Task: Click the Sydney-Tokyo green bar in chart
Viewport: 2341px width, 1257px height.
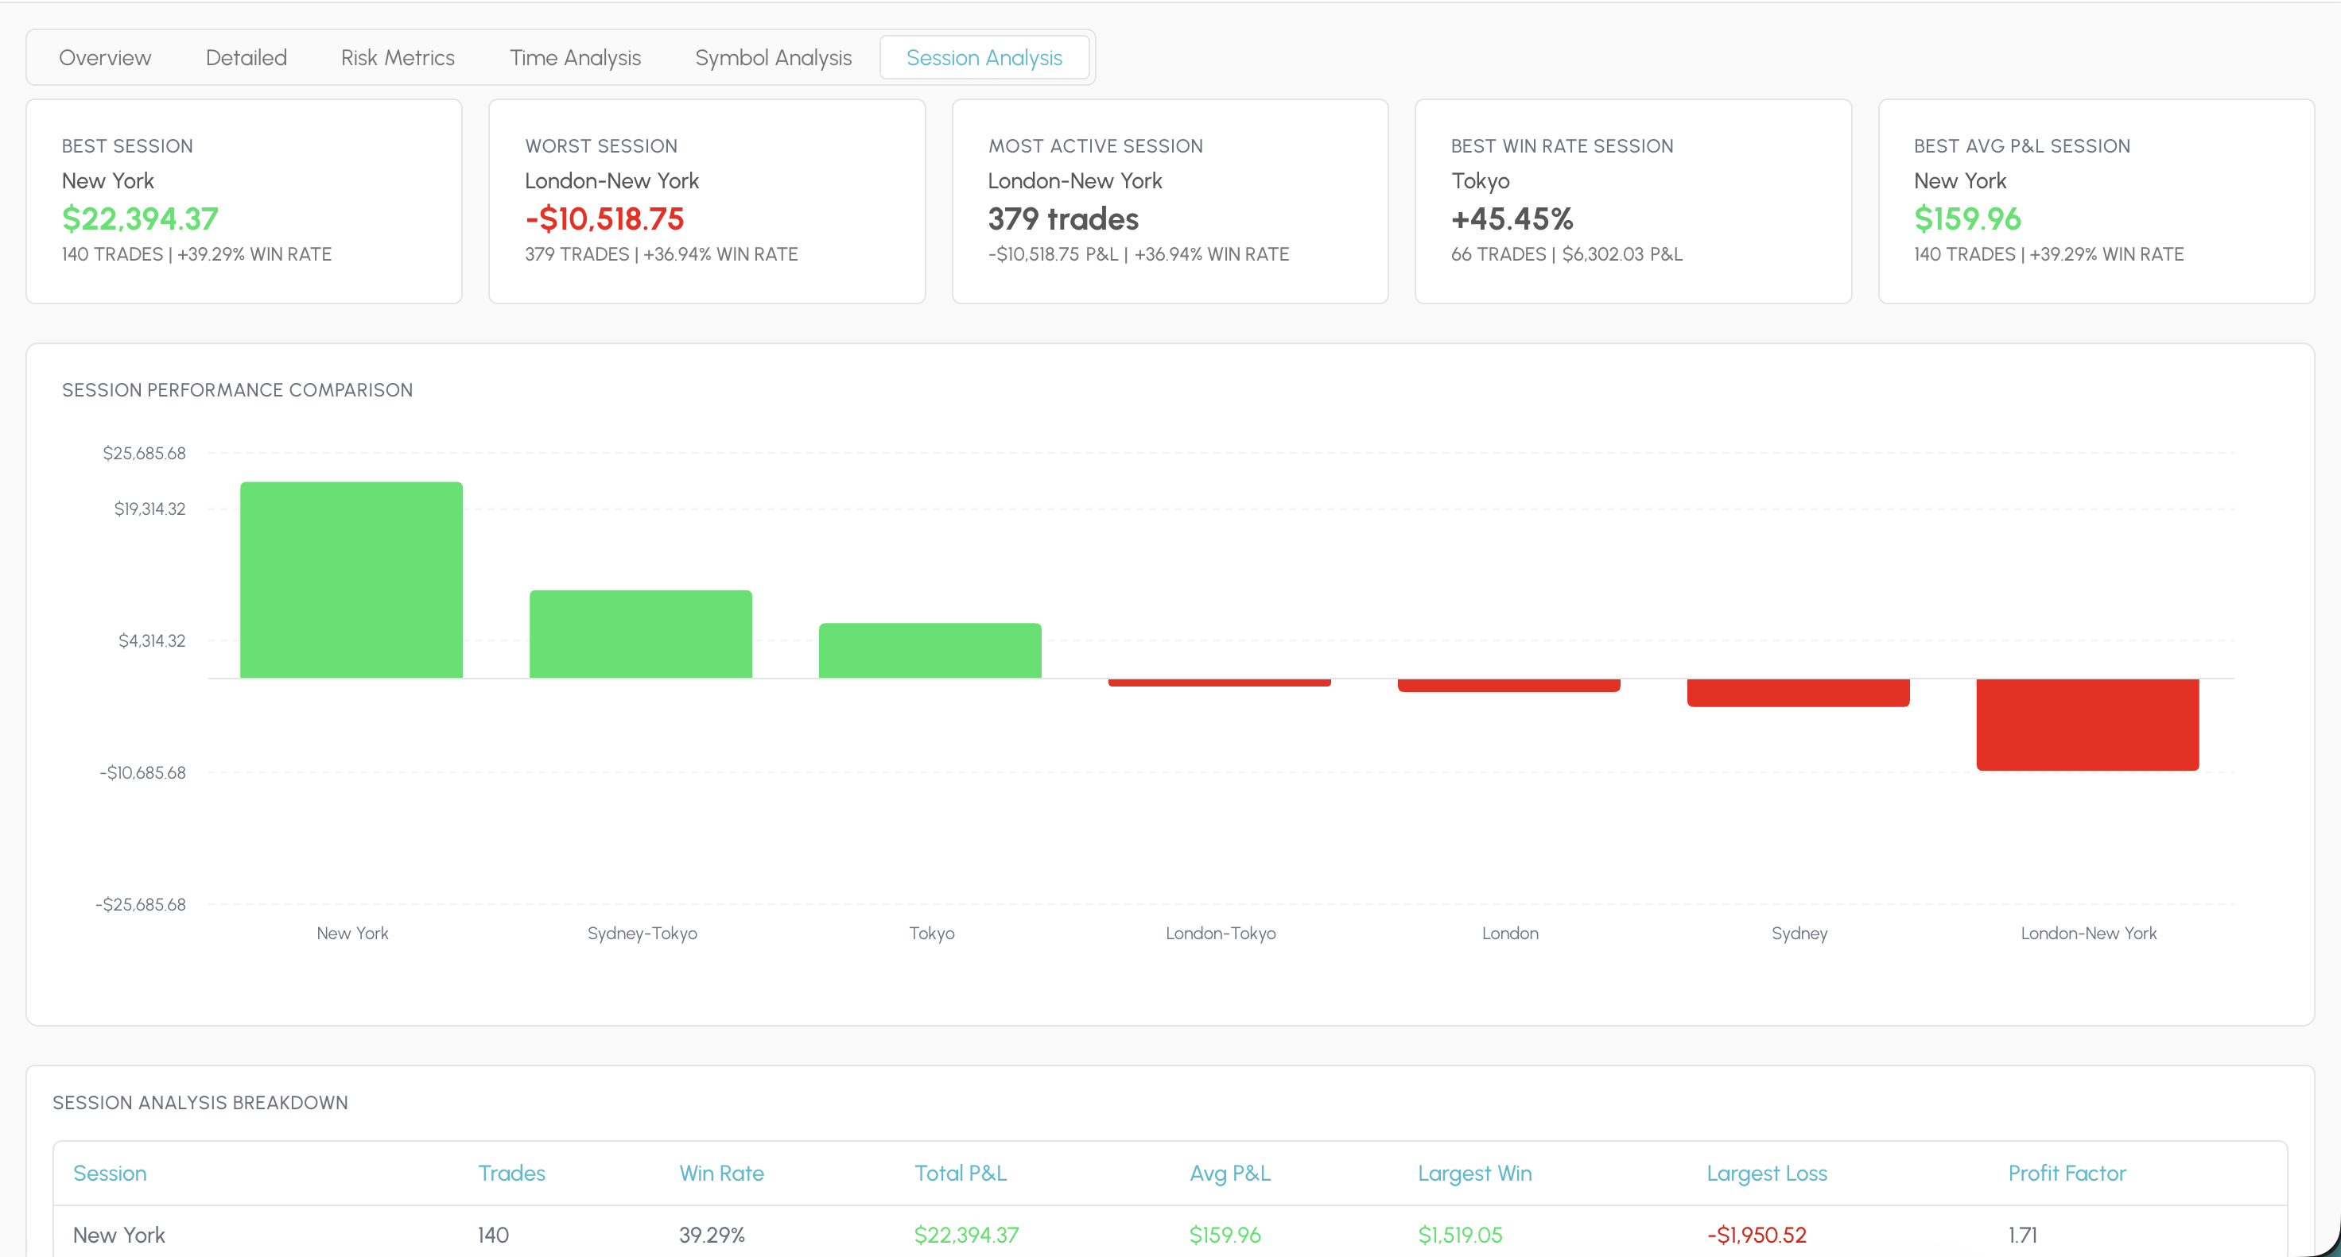Action: coord(641,634)
